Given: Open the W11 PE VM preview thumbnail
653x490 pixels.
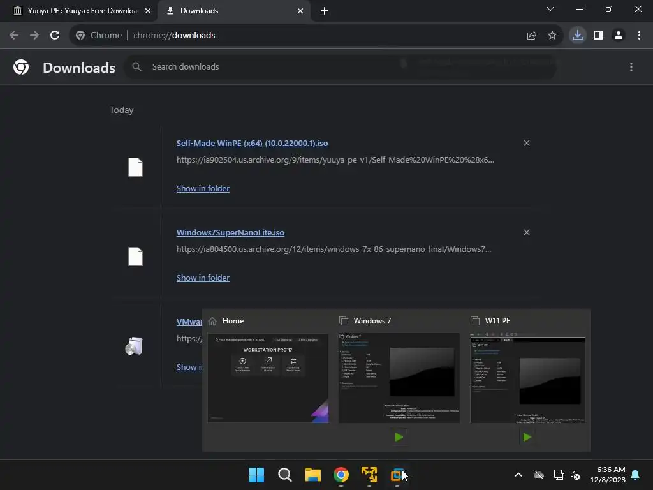Looking at the screenshot, I should [x=528, y=378].
